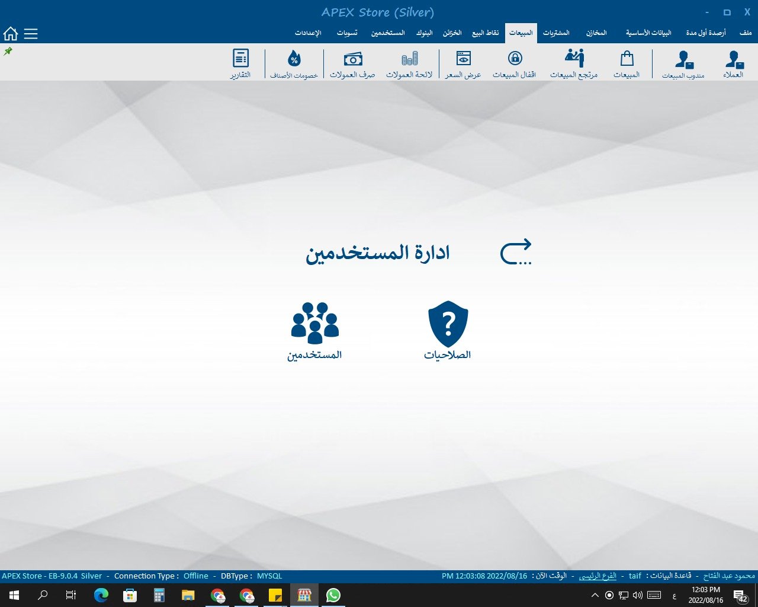Switch to the المشتريات purchases tab
Screen dimensions: 758x607
pos(556,33)
